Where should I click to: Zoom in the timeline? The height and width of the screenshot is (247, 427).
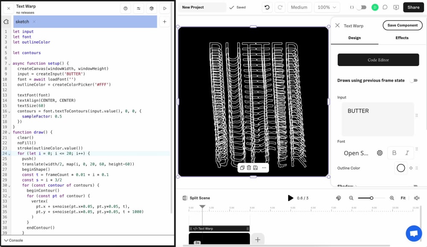(x=392, y=198)
